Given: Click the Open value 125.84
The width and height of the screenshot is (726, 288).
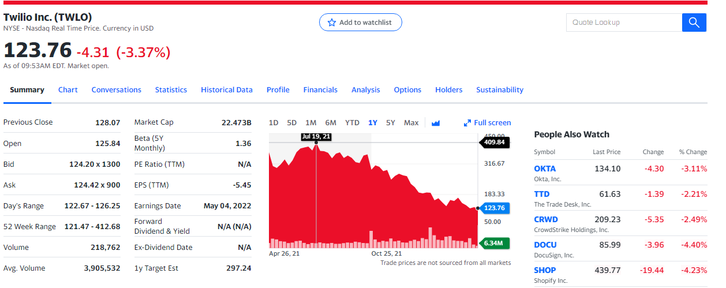Looking at the screenshot, I should (x=107, y=144).
